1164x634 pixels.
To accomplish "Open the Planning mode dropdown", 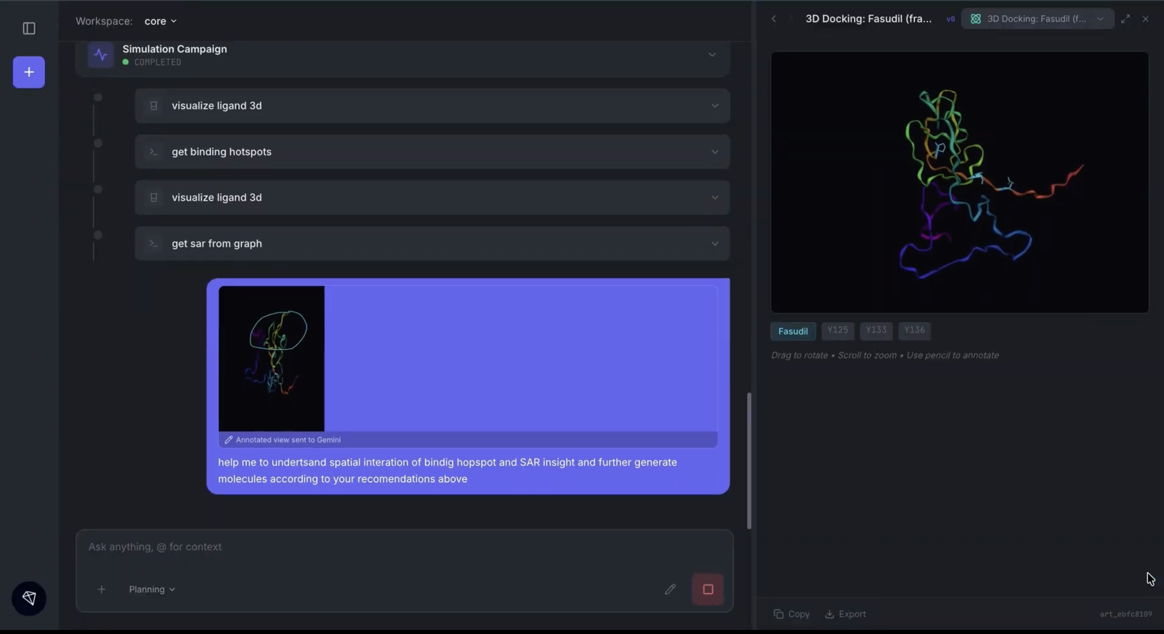I will 152,589.
